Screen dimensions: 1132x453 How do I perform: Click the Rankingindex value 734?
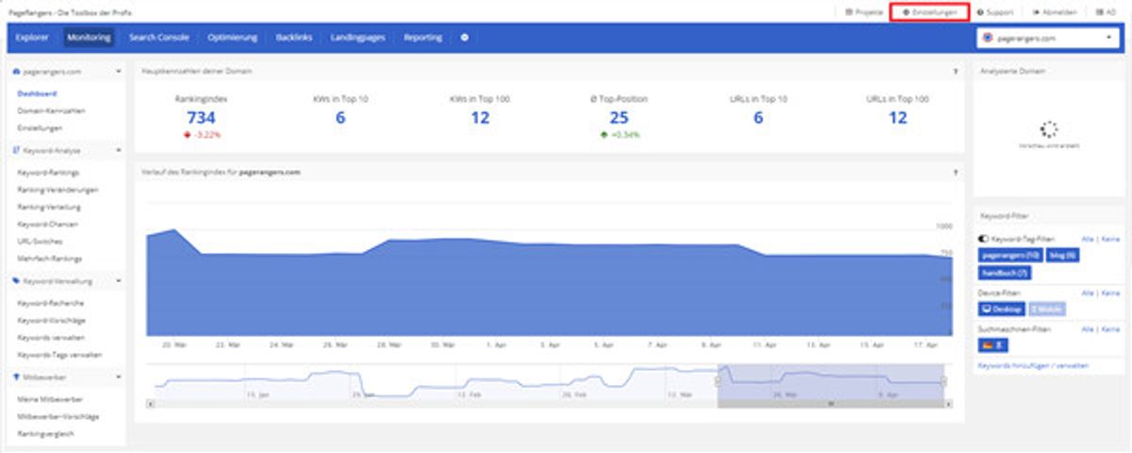click(x=202, y=117)
